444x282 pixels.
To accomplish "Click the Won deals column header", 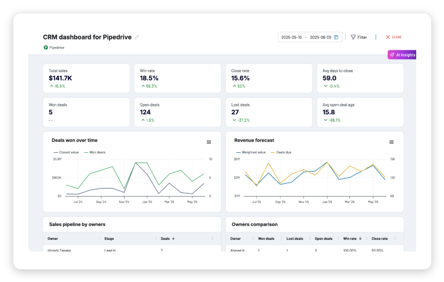I will coord(266,239).
